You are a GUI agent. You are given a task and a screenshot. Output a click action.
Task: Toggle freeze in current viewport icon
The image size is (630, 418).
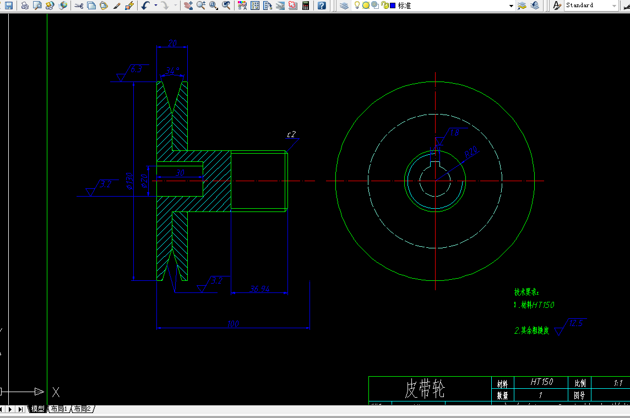click(375, 5)
